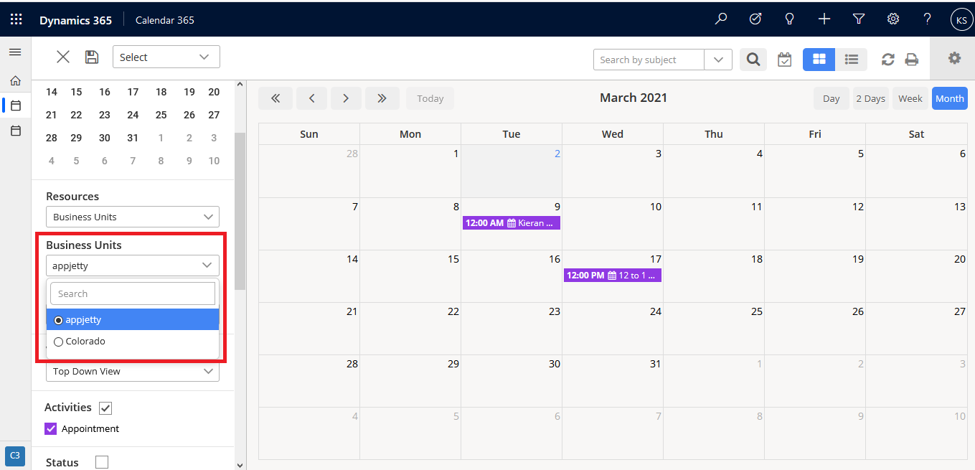The image size is (975, 470).
Task: Collapse the appjetty Business Units dropdown
Action: click(132, 265)
